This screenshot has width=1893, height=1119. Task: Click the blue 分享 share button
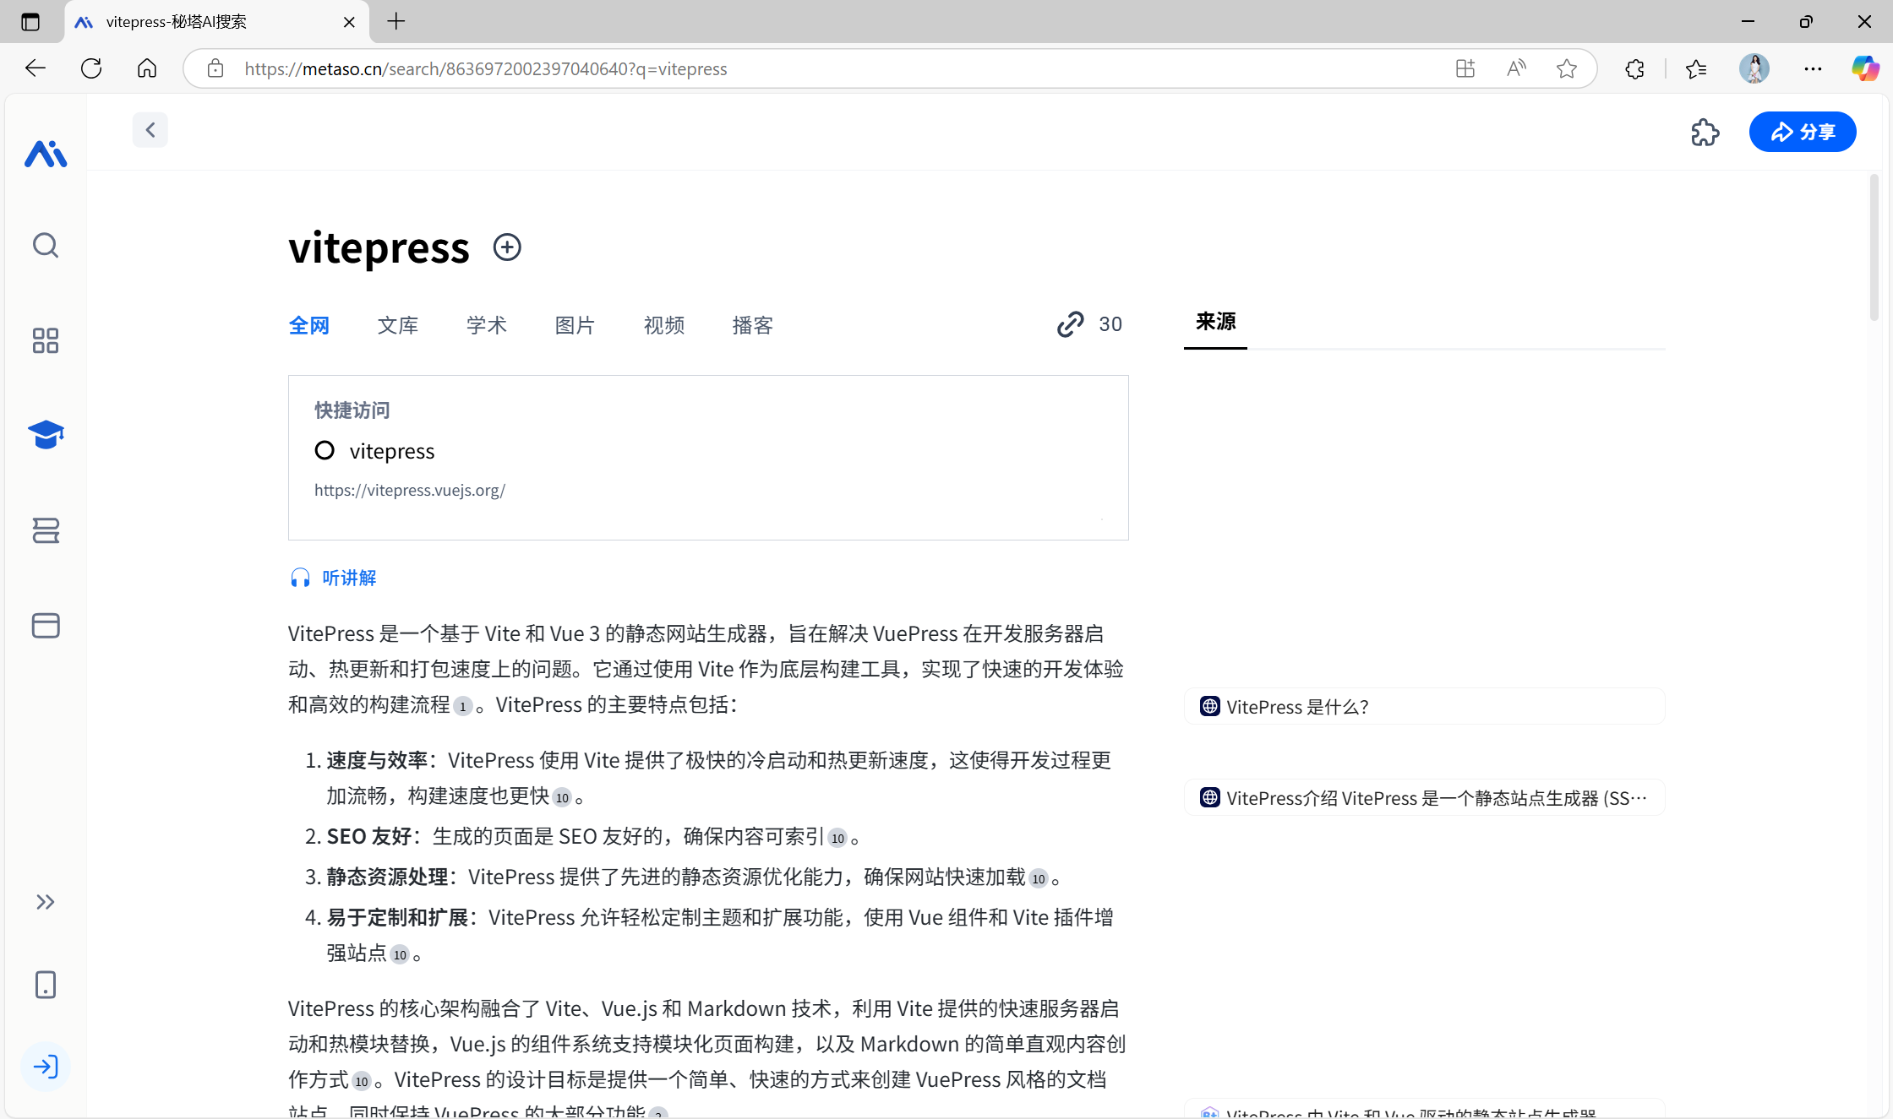click(1803, 132)
